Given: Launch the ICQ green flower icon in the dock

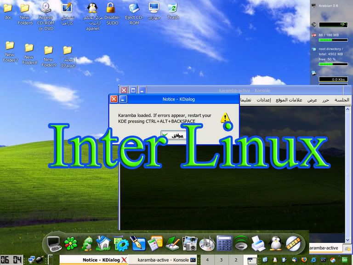Looking at the screenshot, I should coord(71,244).
